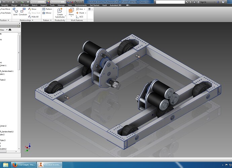Open File Explorer in taskbar
232x168 pixels.
[5, 165]
